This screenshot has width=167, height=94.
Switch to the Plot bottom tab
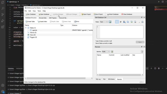pos(104,79)
